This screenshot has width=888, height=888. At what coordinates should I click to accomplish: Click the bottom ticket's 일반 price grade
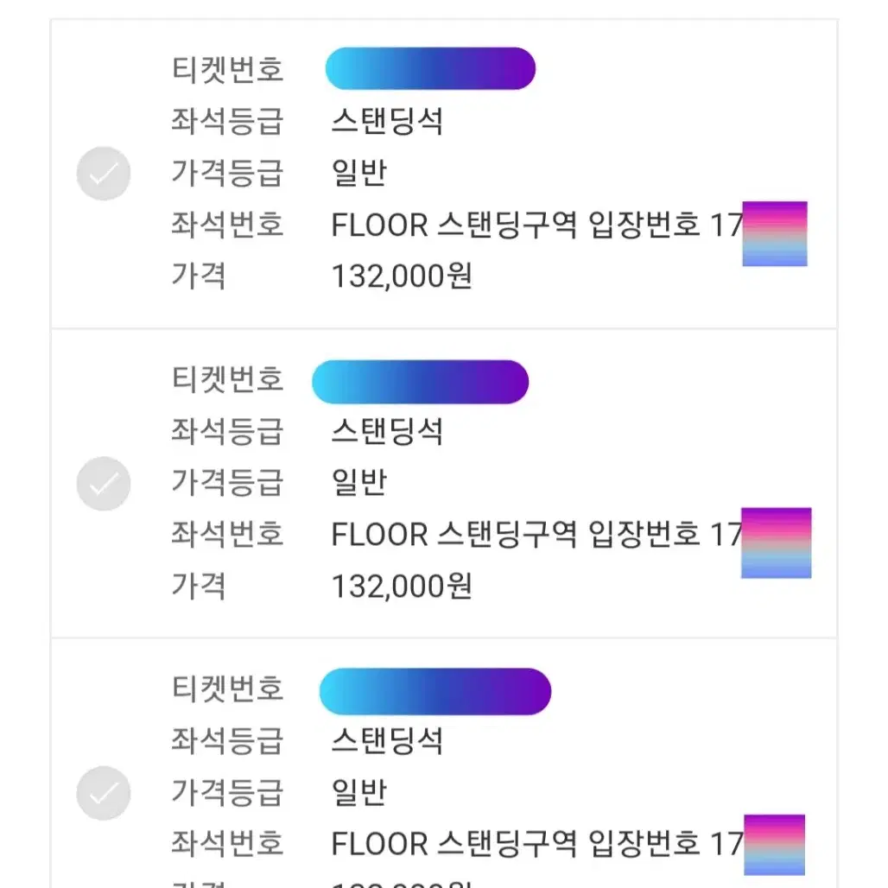tap(359, 792)
